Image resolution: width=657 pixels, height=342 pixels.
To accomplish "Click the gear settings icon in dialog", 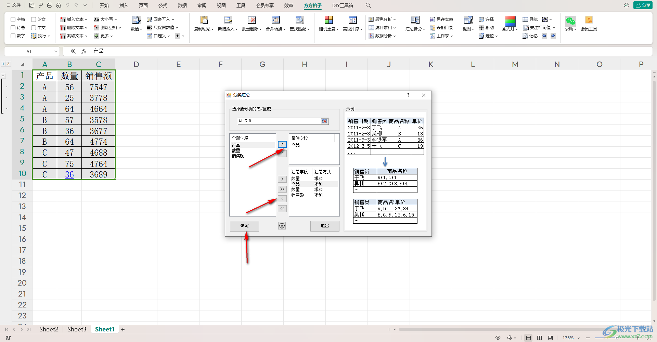I will [x=282, y=226].
